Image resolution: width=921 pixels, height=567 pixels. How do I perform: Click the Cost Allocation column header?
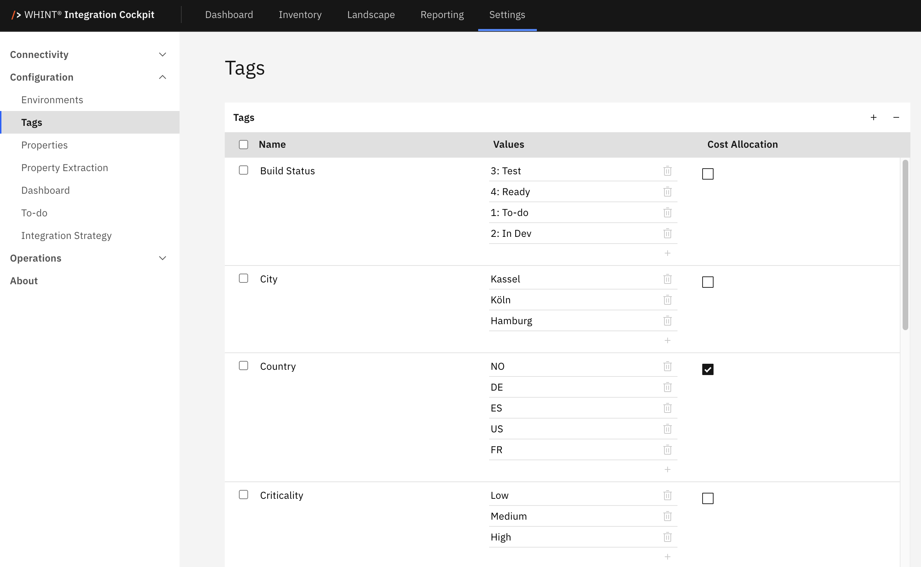pyautogui.click(x=742, y=144)
